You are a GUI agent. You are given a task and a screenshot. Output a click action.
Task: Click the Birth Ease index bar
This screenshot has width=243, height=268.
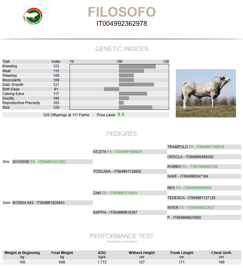point(111,89)
